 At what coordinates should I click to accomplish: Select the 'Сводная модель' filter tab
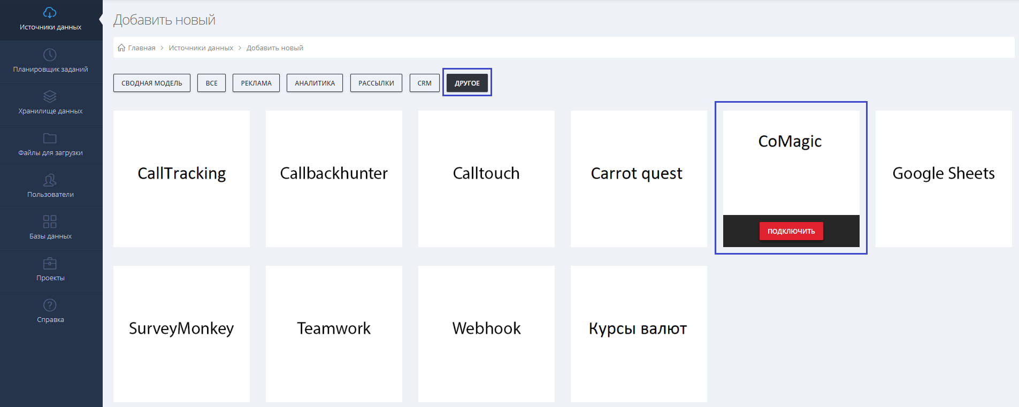point(151,83)
